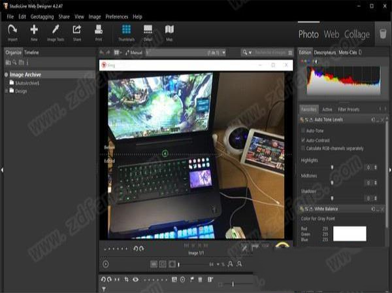Open the Manual sort dropdown
The width and height of the screenshot is (392, 293).
pos(136,52)
